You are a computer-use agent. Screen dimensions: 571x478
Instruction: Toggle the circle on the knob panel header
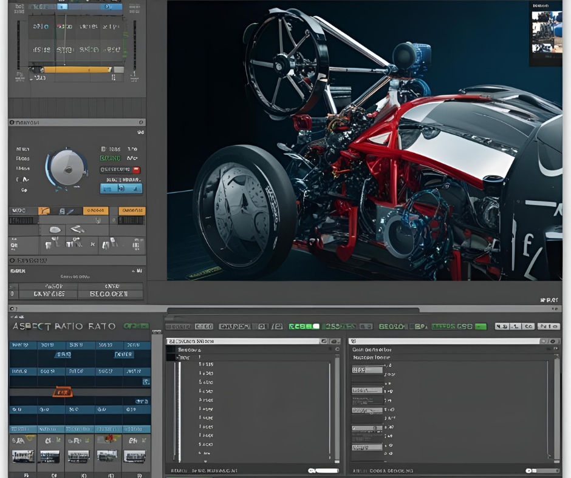(x=12, y=123)
